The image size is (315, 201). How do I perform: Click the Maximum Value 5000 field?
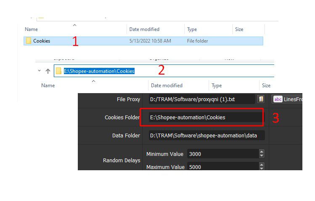[223, 166]
